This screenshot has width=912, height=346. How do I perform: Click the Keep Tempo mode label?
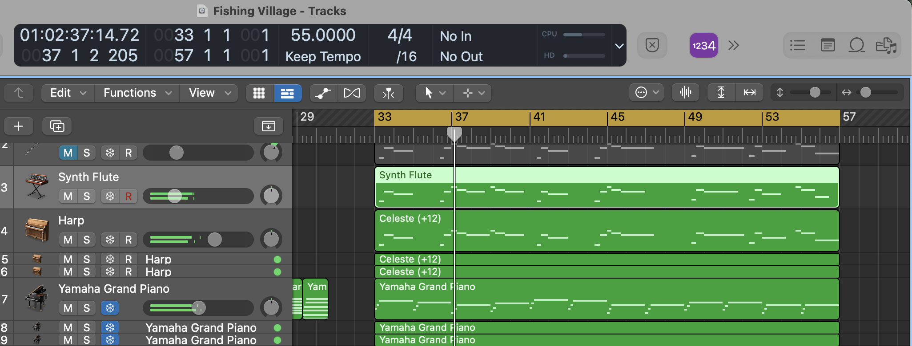pos(323,57)
